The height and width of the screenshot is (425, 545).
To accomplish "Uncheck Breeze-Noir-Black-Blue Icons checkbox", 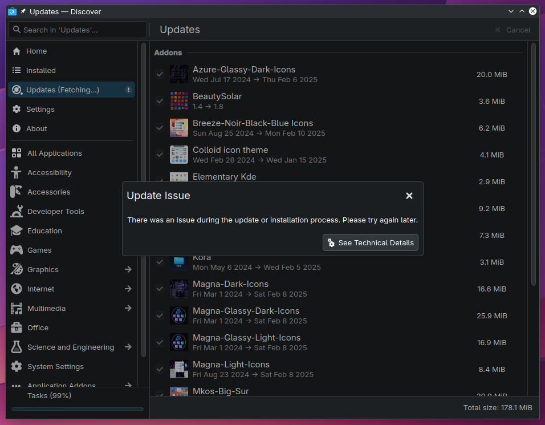I will tap(160, 128).
